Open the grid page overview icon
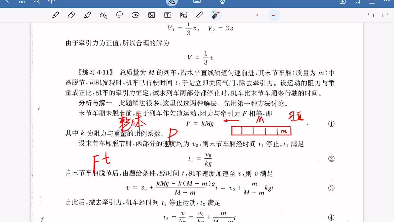Viewport: 394px width, 222px height. point(22,1)
